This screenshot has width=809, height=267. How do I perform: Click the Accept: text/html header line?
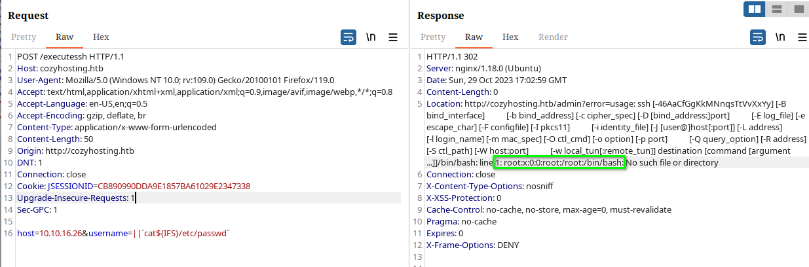(x=205, y=92)
